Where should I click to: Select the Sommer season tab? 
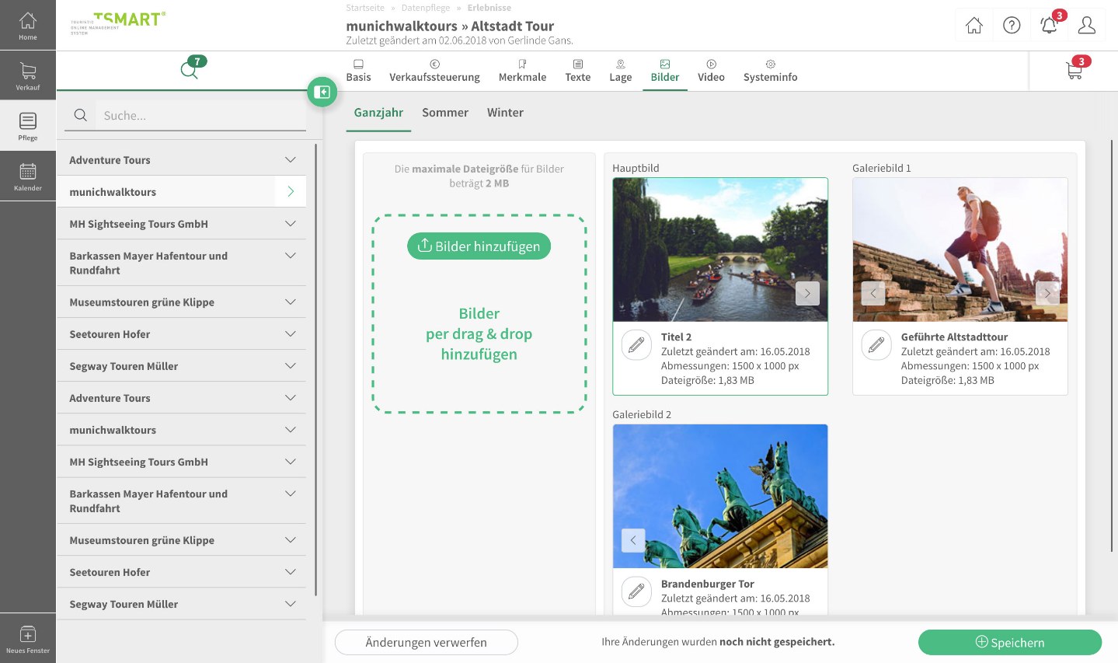point(445,113)
